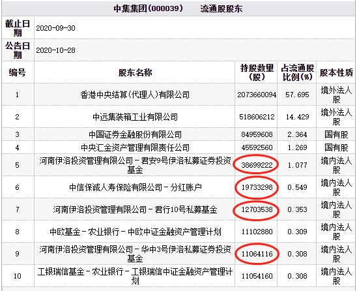Viewport: 357px width, 291px height.
Task: Click the 流通股股东 heading text
Action: [x=221, y=8]
